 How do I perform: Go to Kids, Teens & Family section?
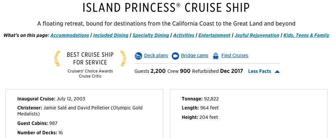pos(306,35)
